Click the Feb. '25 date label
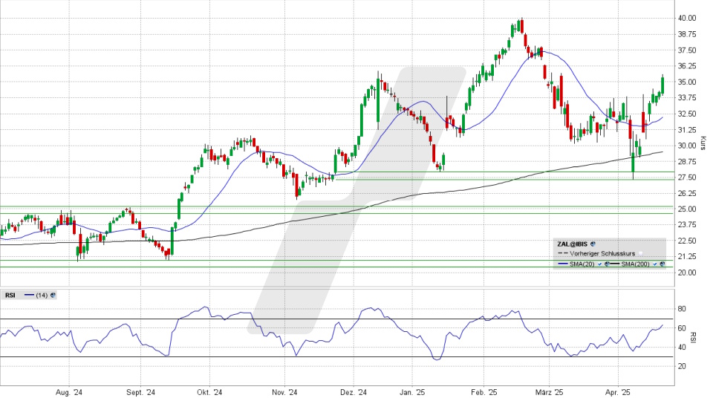Image resolution: width=713 pixels, height=401 pixels. 484,392
